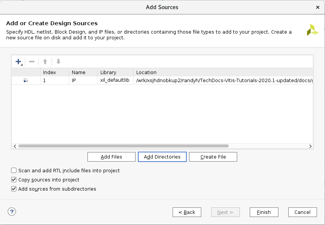Click the Create File button
This screenshot has width=325, height=225.
point(213,157)
